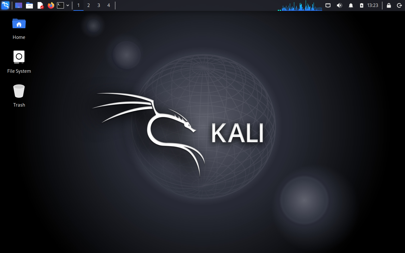This screenshot has height=253, width=405.
Task: Click the 13:23 clock
Action: tap(373, 5)
